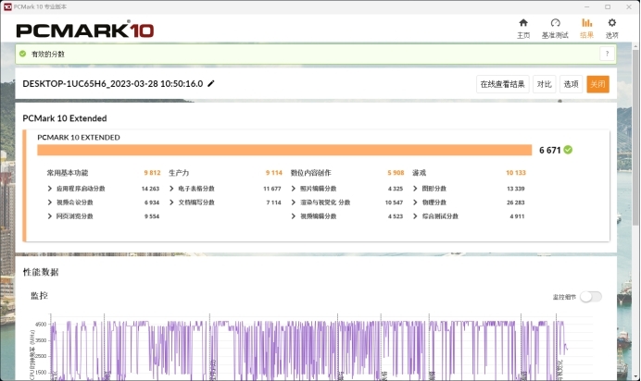This screenshot has width=641, height=381.
Task: Click the 有效的分数 banner text
Action: (48, 54)
